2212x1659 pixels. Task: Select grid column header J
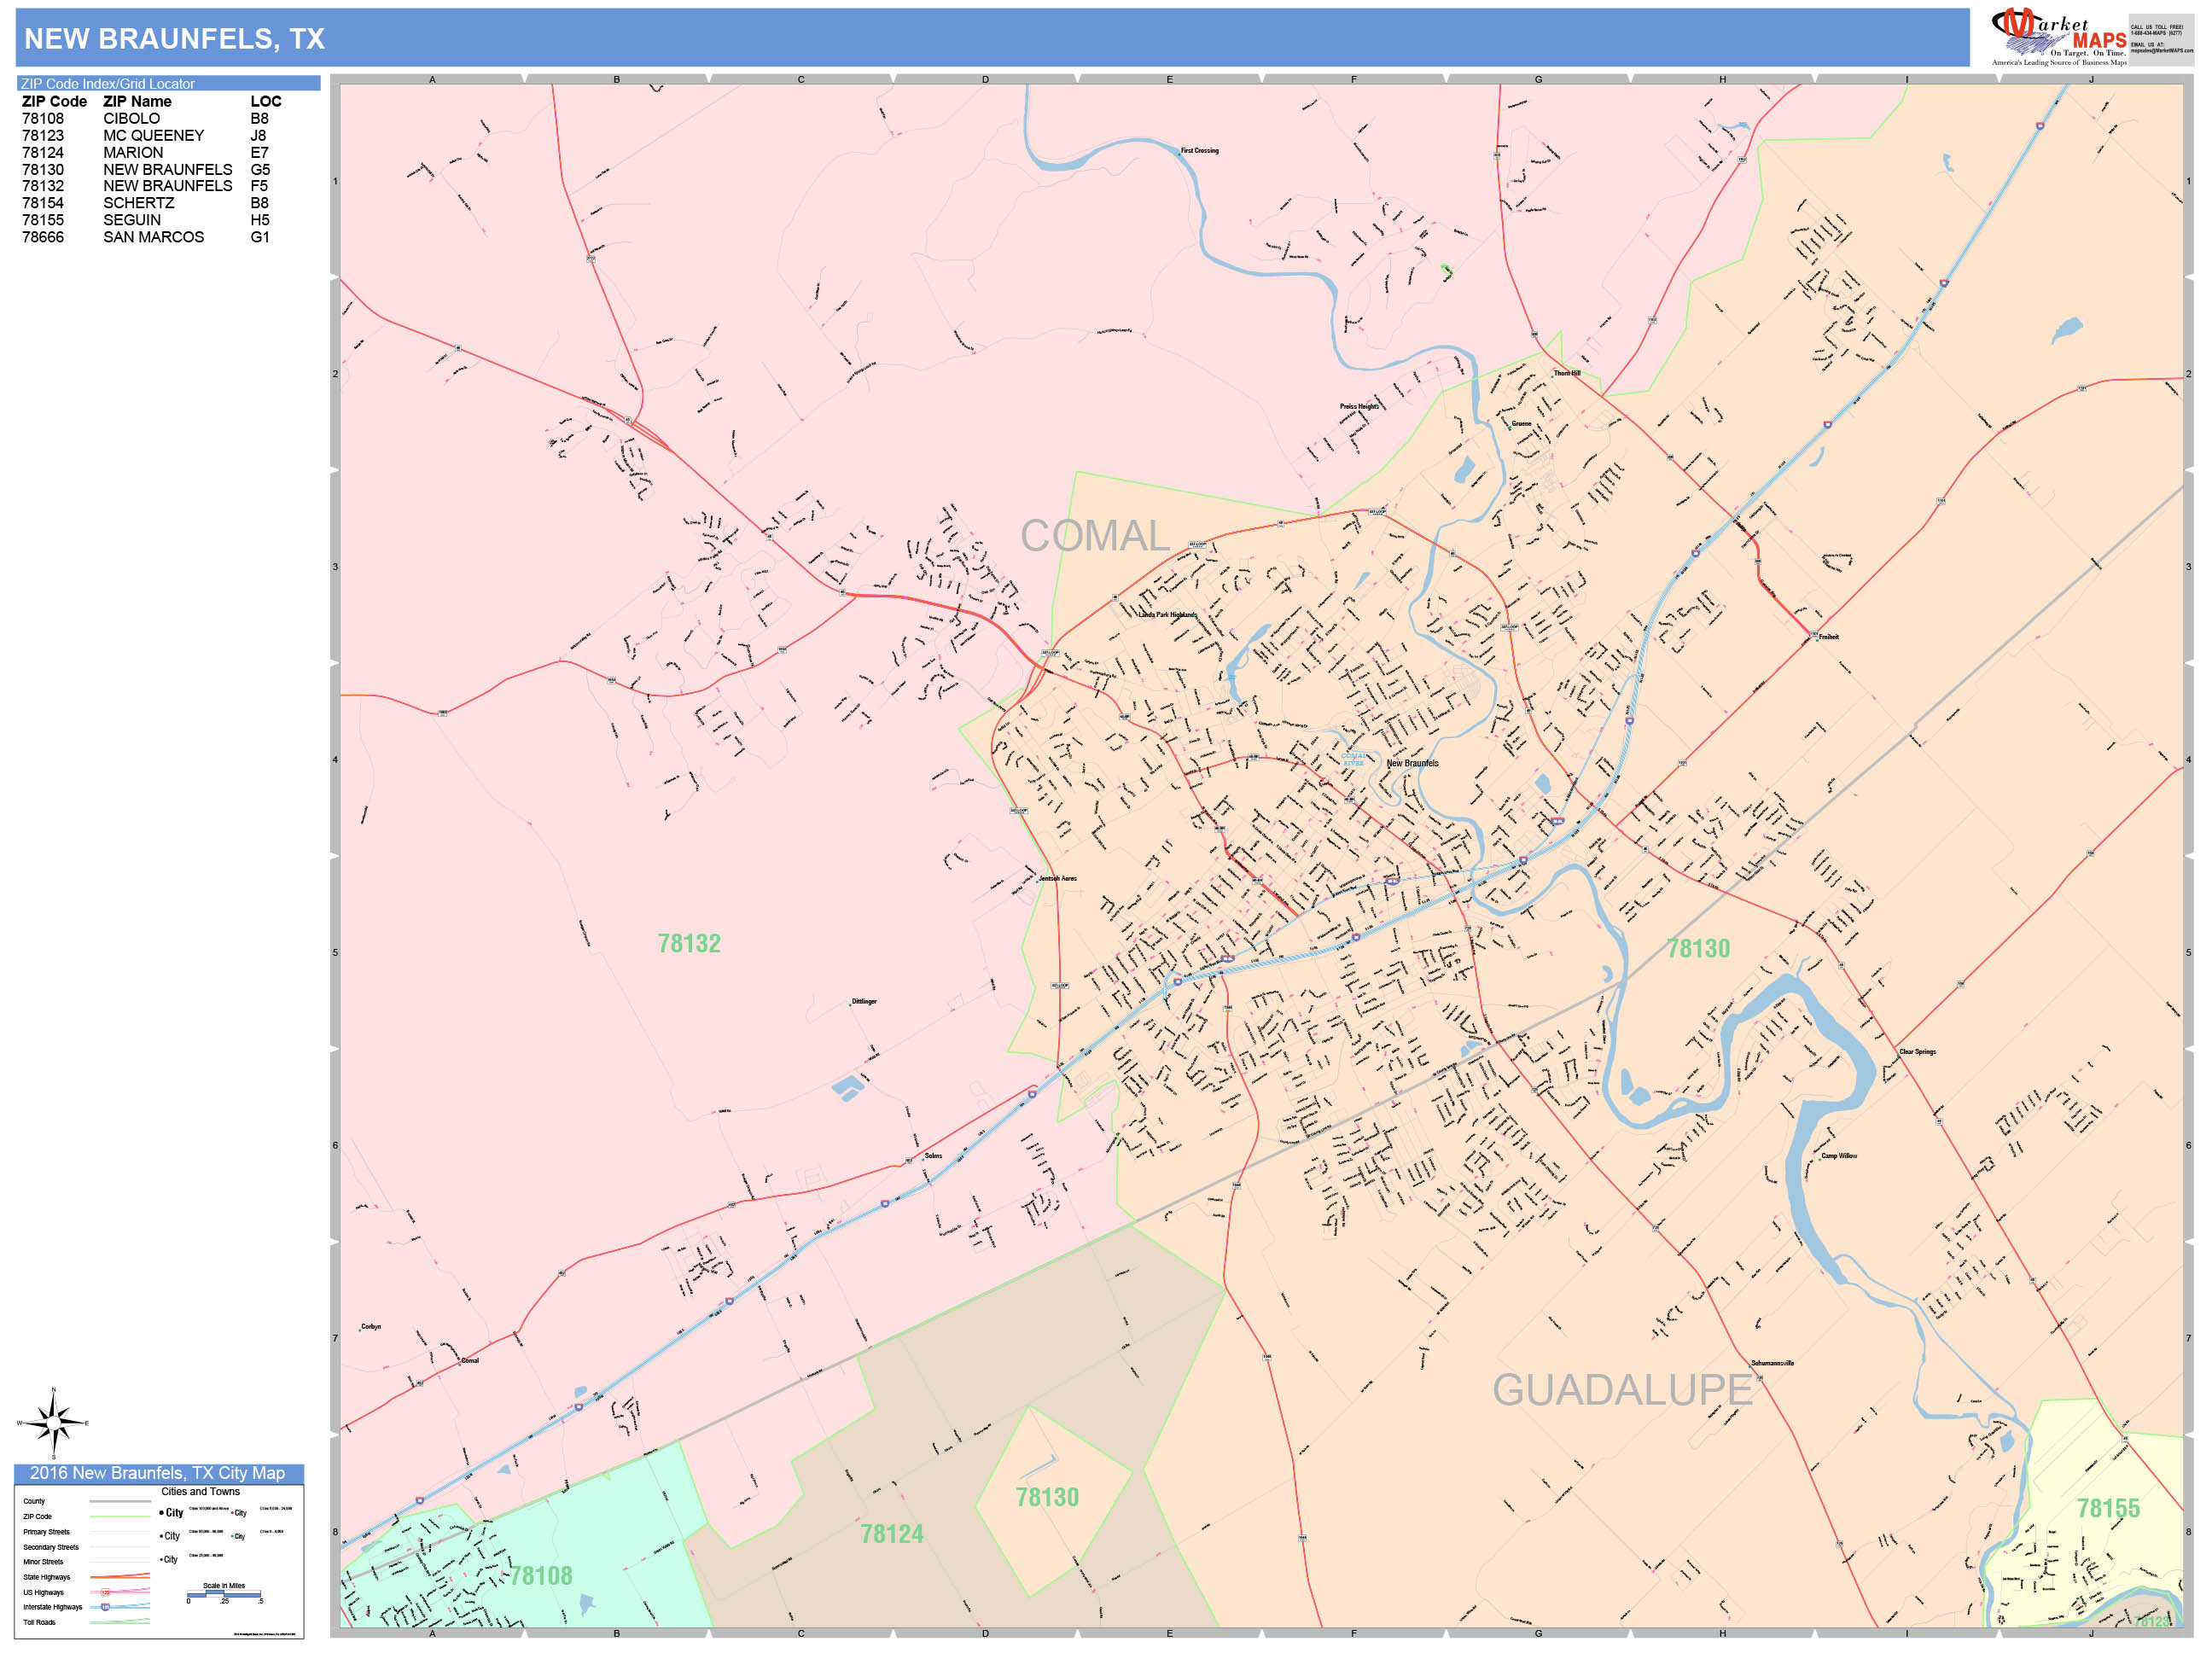tap(2093, 78)
